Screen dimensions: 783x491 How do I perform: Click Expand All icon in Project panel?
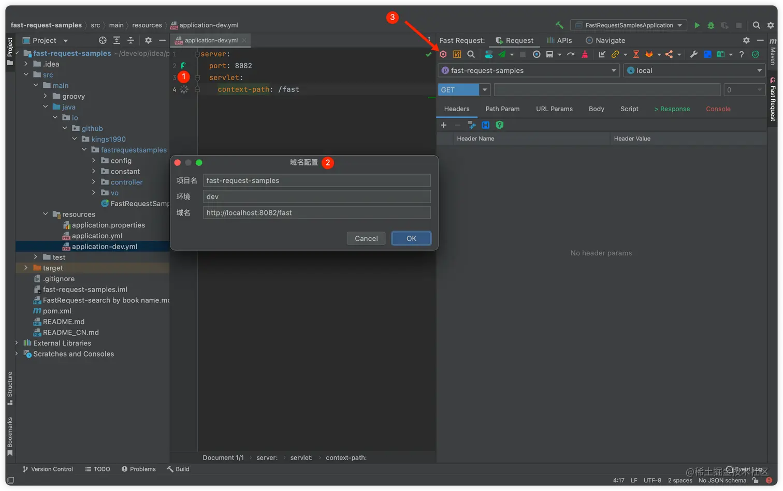(117, 40)
